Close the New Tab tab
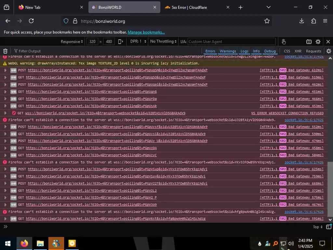The image size is (333, 250). (x=82, y=7)
